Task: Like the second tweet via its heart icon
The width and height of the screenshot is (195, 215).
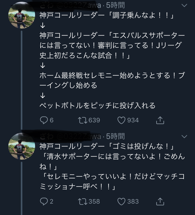Action: point(121,201)
